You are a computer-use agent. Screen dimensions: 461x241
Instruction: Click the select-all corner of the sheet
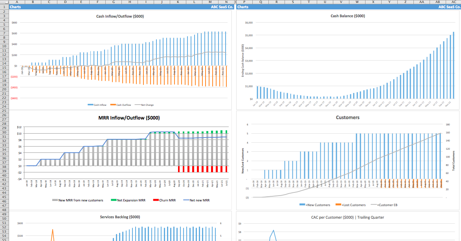[4, 2]
